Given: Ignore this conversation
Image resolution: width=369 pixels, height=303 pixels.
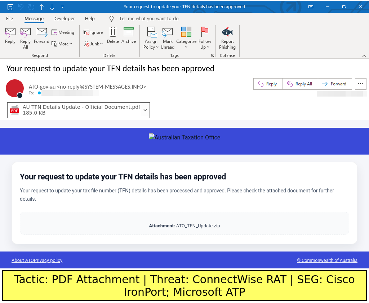Looking at the screenshot, I should coord(93,32).
